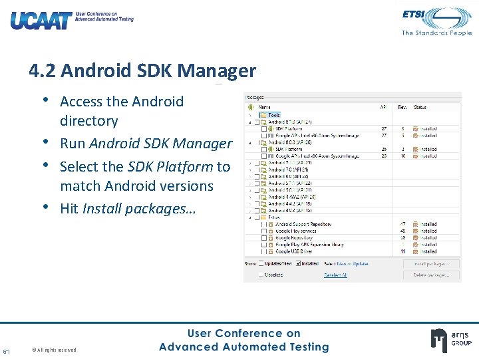Check the Google Play APK Expansion library checkbox
This screenshot has height=359, width=479.
pyautogui.click(x=264, y=245)
